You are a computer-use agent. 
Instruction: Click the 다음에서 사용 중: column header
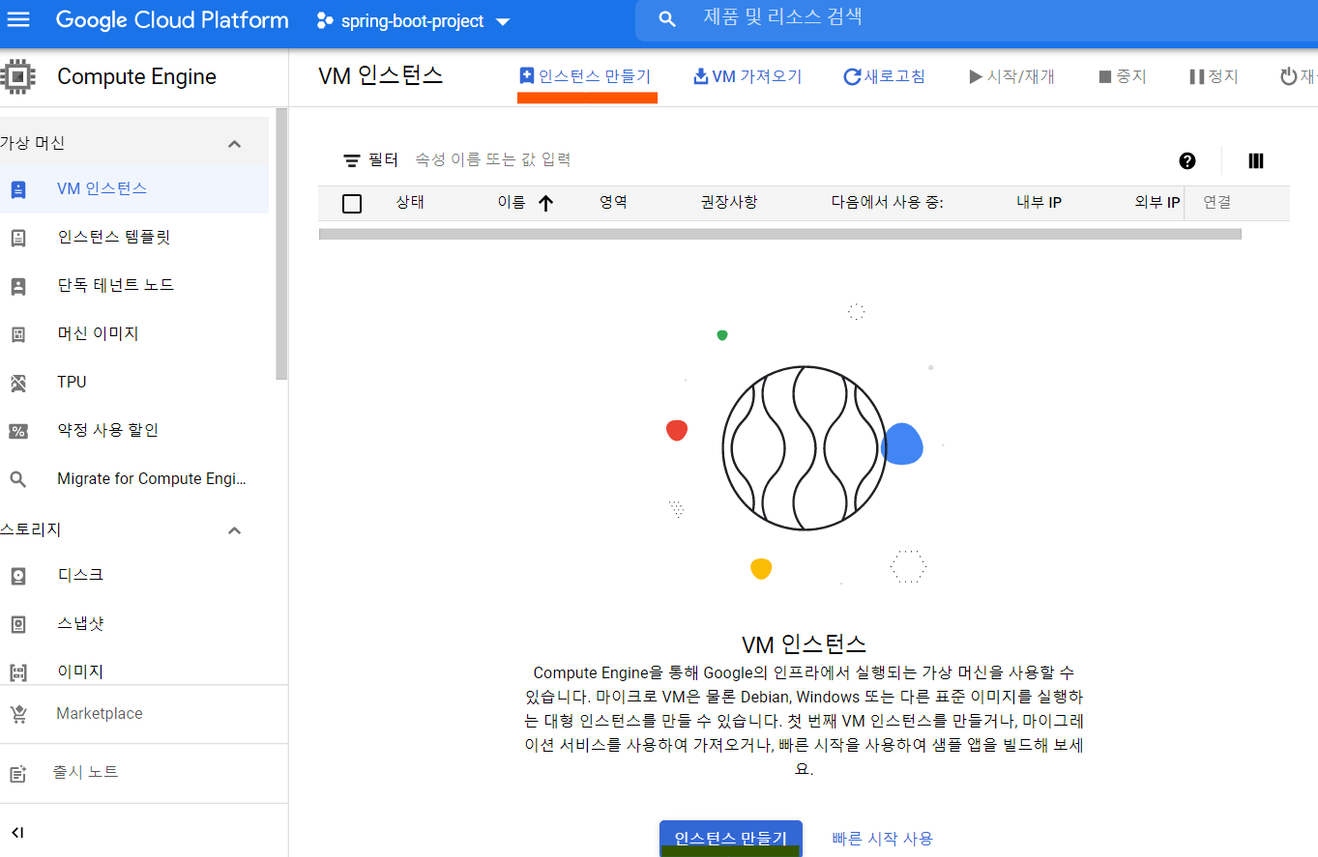(x=887, y=203)
